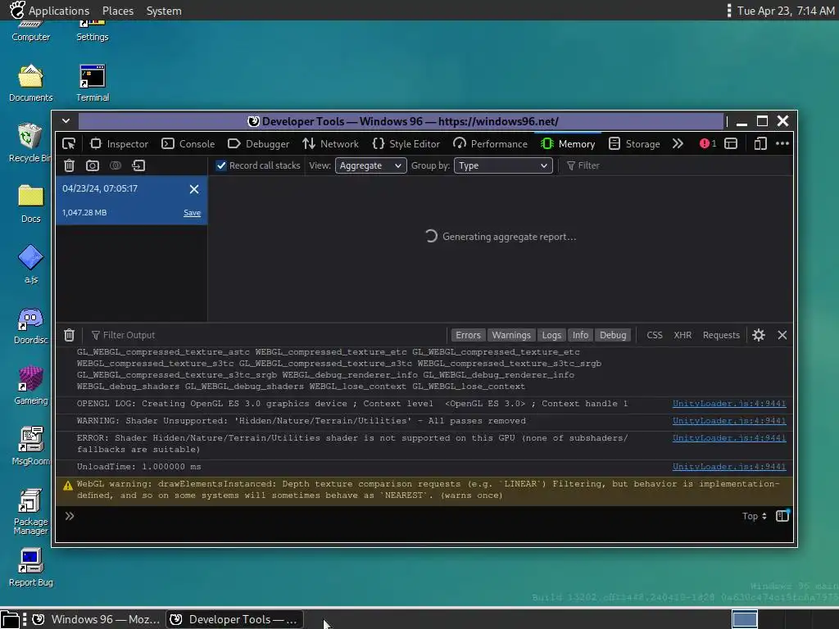Launch the Terminal desktop icon
This screenshot has width=839, height=629.
point(93,84)
